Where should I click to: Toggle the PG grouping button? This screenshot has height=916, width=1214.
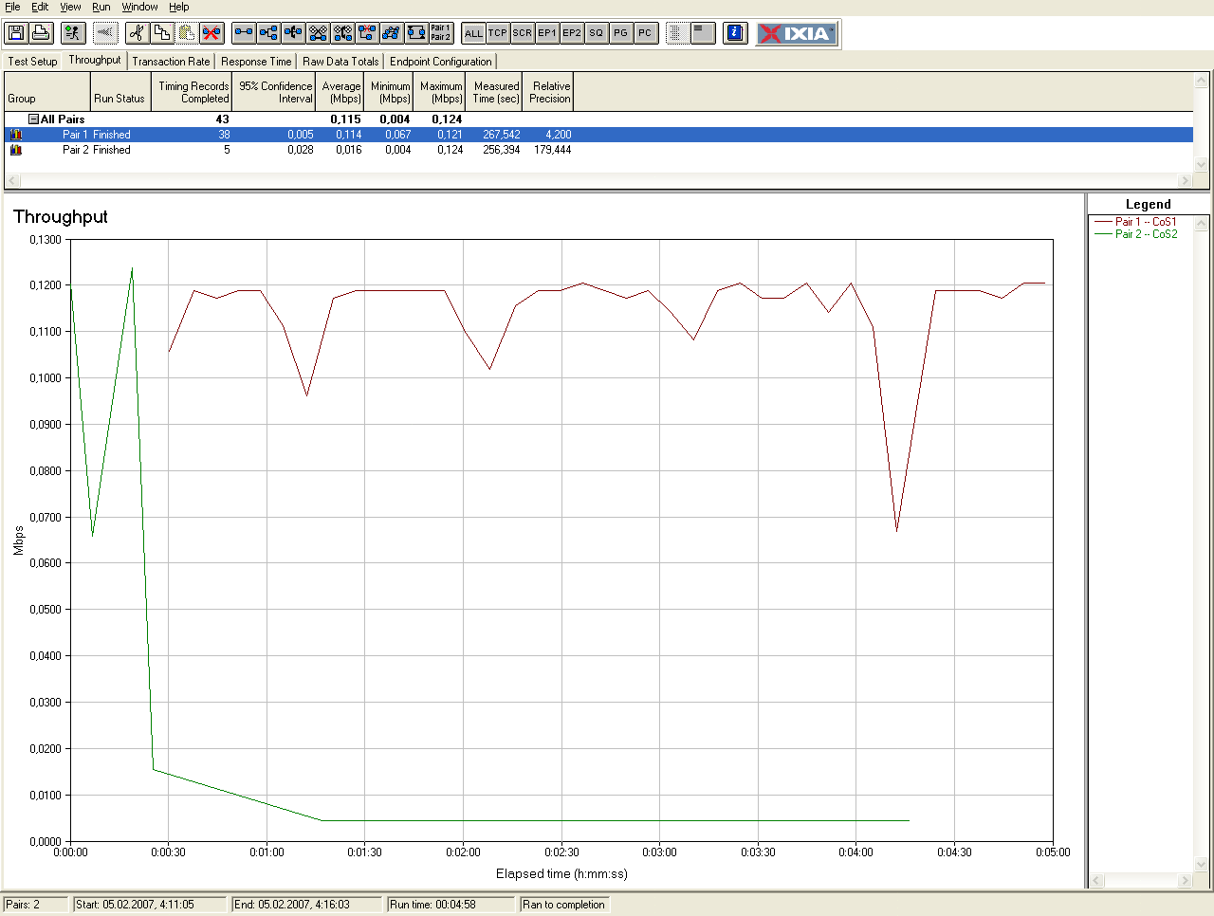point(620,33)
